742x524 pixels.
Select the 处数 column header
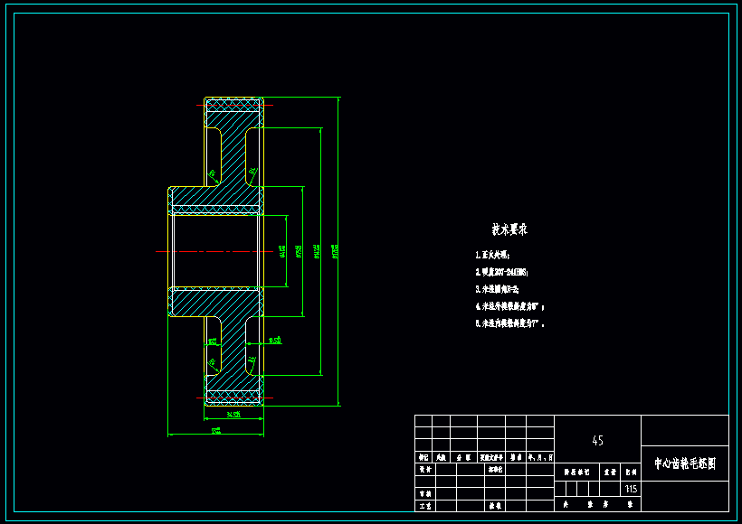441,457
